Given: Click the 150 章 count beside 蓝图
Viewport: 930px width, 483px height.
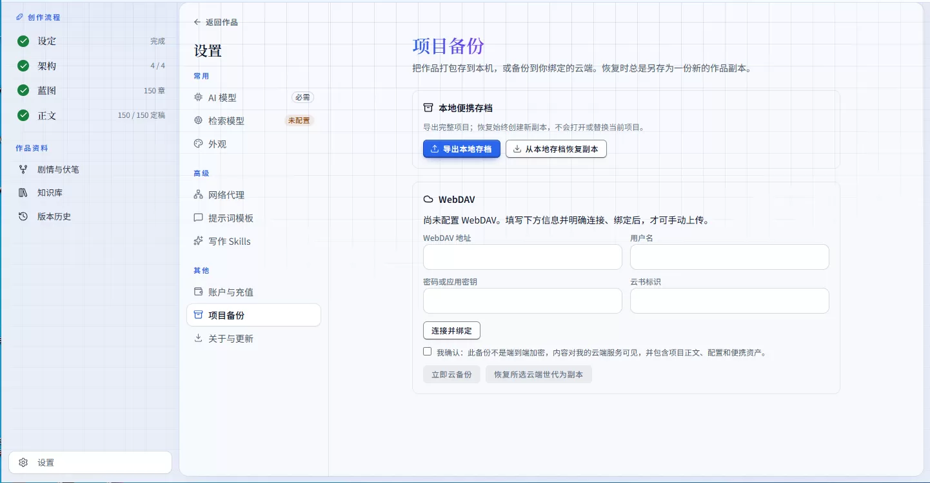Looking at the screenshot, I should [154, 91].
